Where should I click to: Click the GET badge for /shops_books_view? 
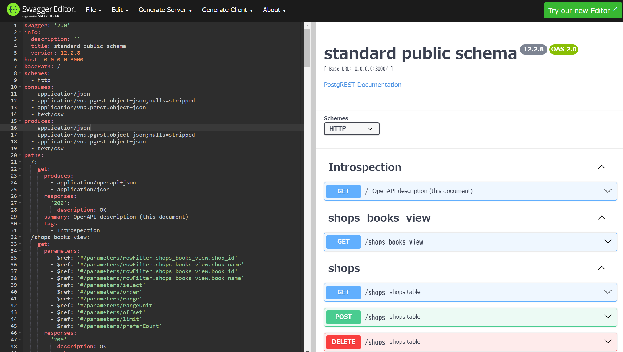coord(343,242)
